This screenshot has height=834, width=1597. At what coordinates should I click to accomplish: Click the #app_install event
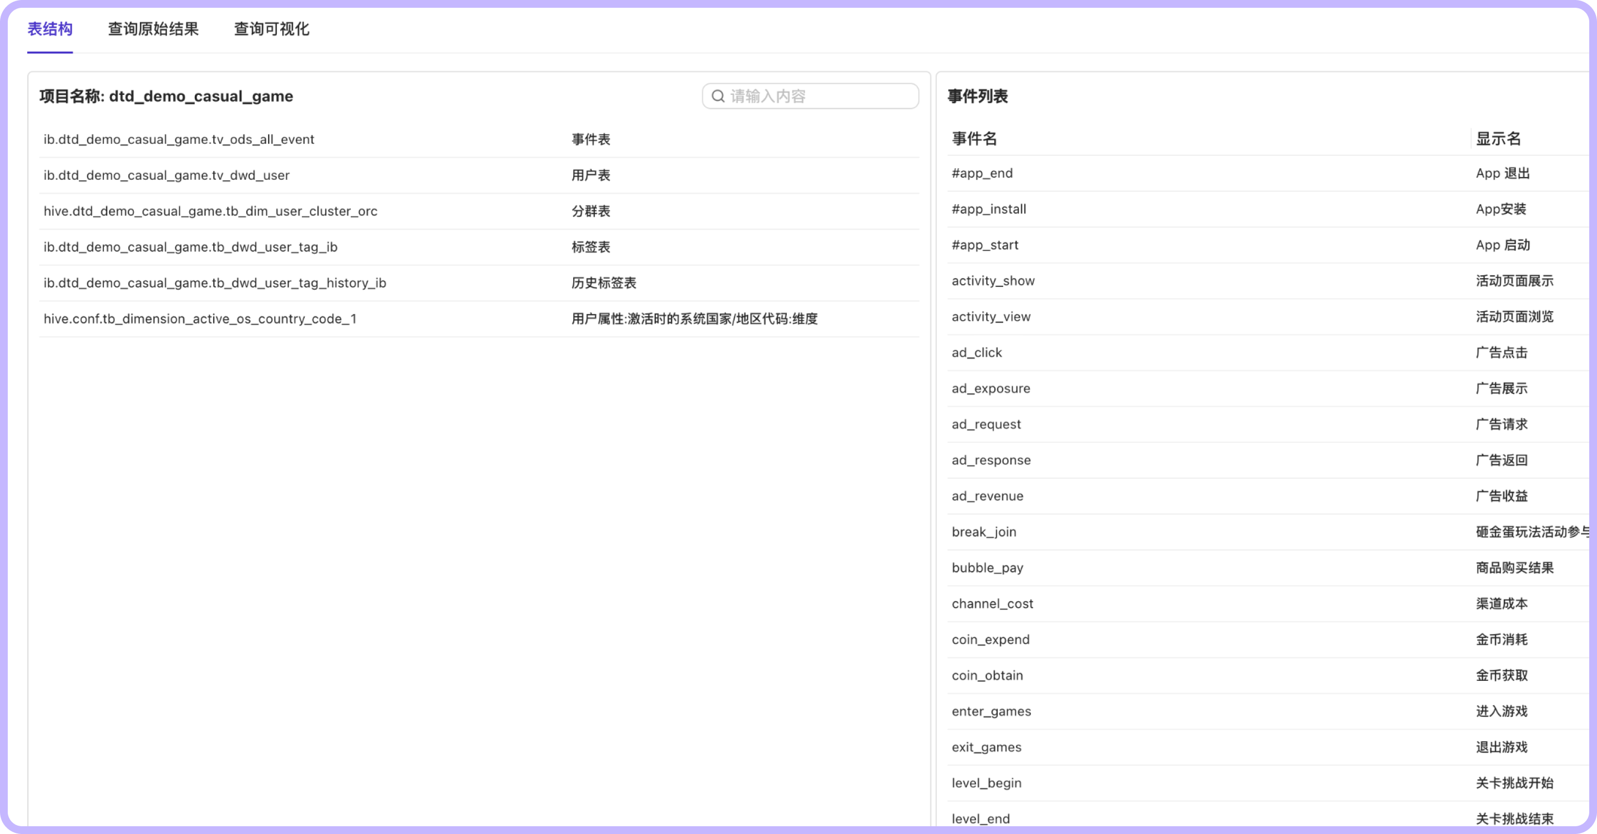(x=989, y=210)
